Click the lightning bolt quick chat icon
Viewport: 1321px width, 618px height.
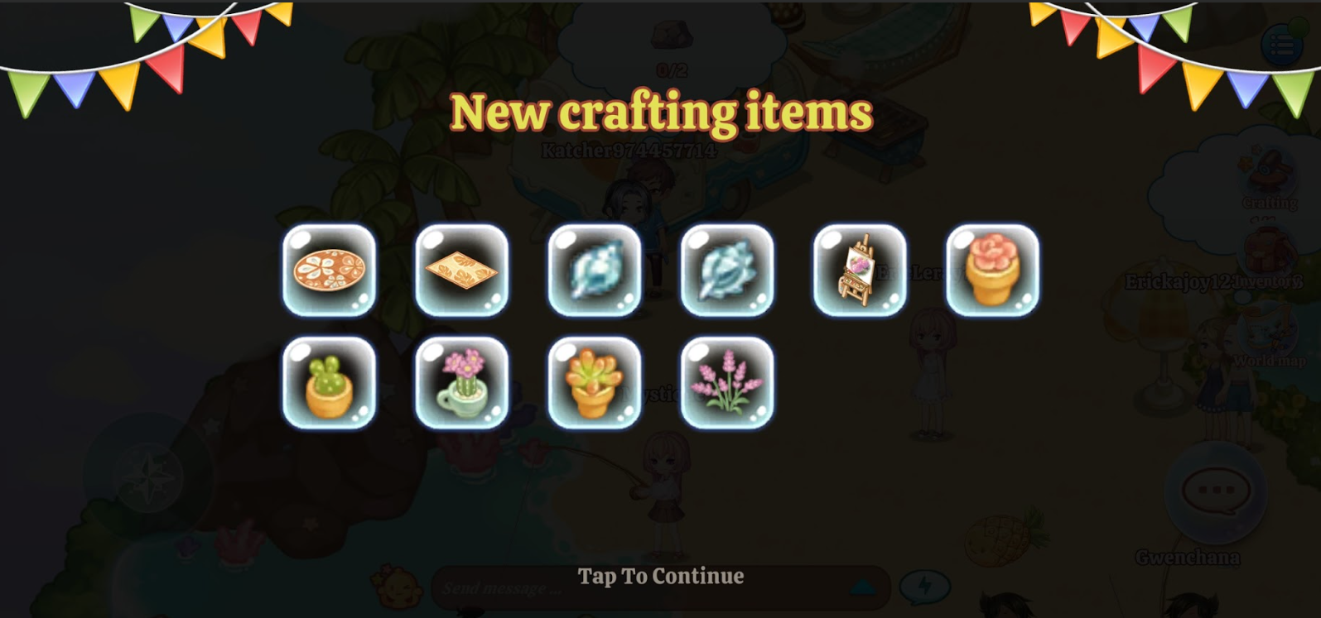point(924,587)
